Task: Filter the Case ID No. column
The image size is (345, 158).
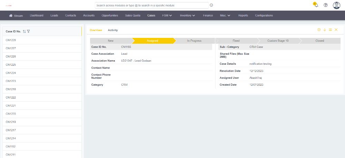Action: [28, 31]
